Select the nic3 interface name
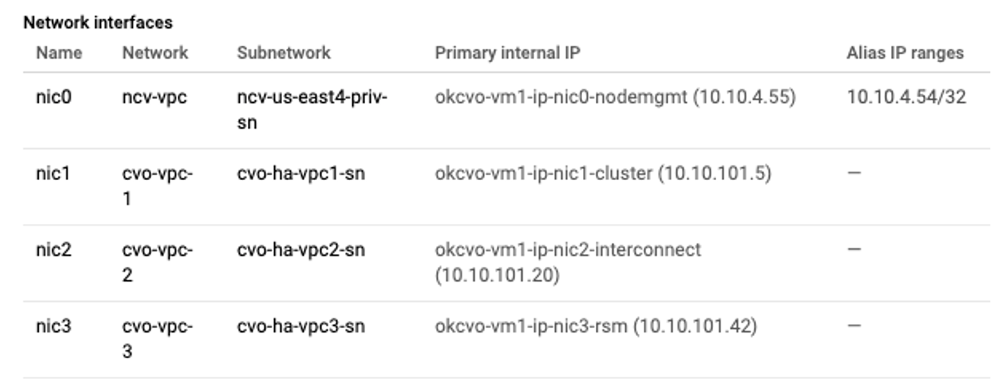 coord(54,326)
